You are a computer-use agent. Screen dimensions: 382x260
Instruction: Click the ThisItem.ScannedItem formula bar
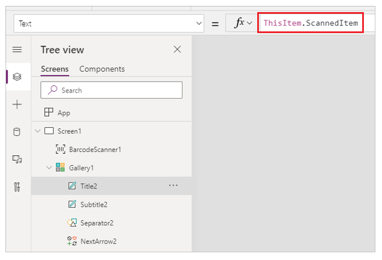pos(311,23)
